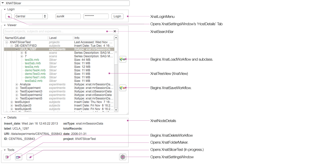Clear the search bar with the X

pyautogui.click(x=115, y=31)
